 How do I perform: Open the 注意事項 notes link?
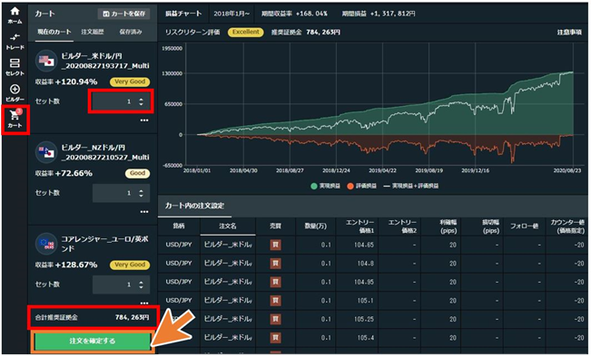(569, 33)
